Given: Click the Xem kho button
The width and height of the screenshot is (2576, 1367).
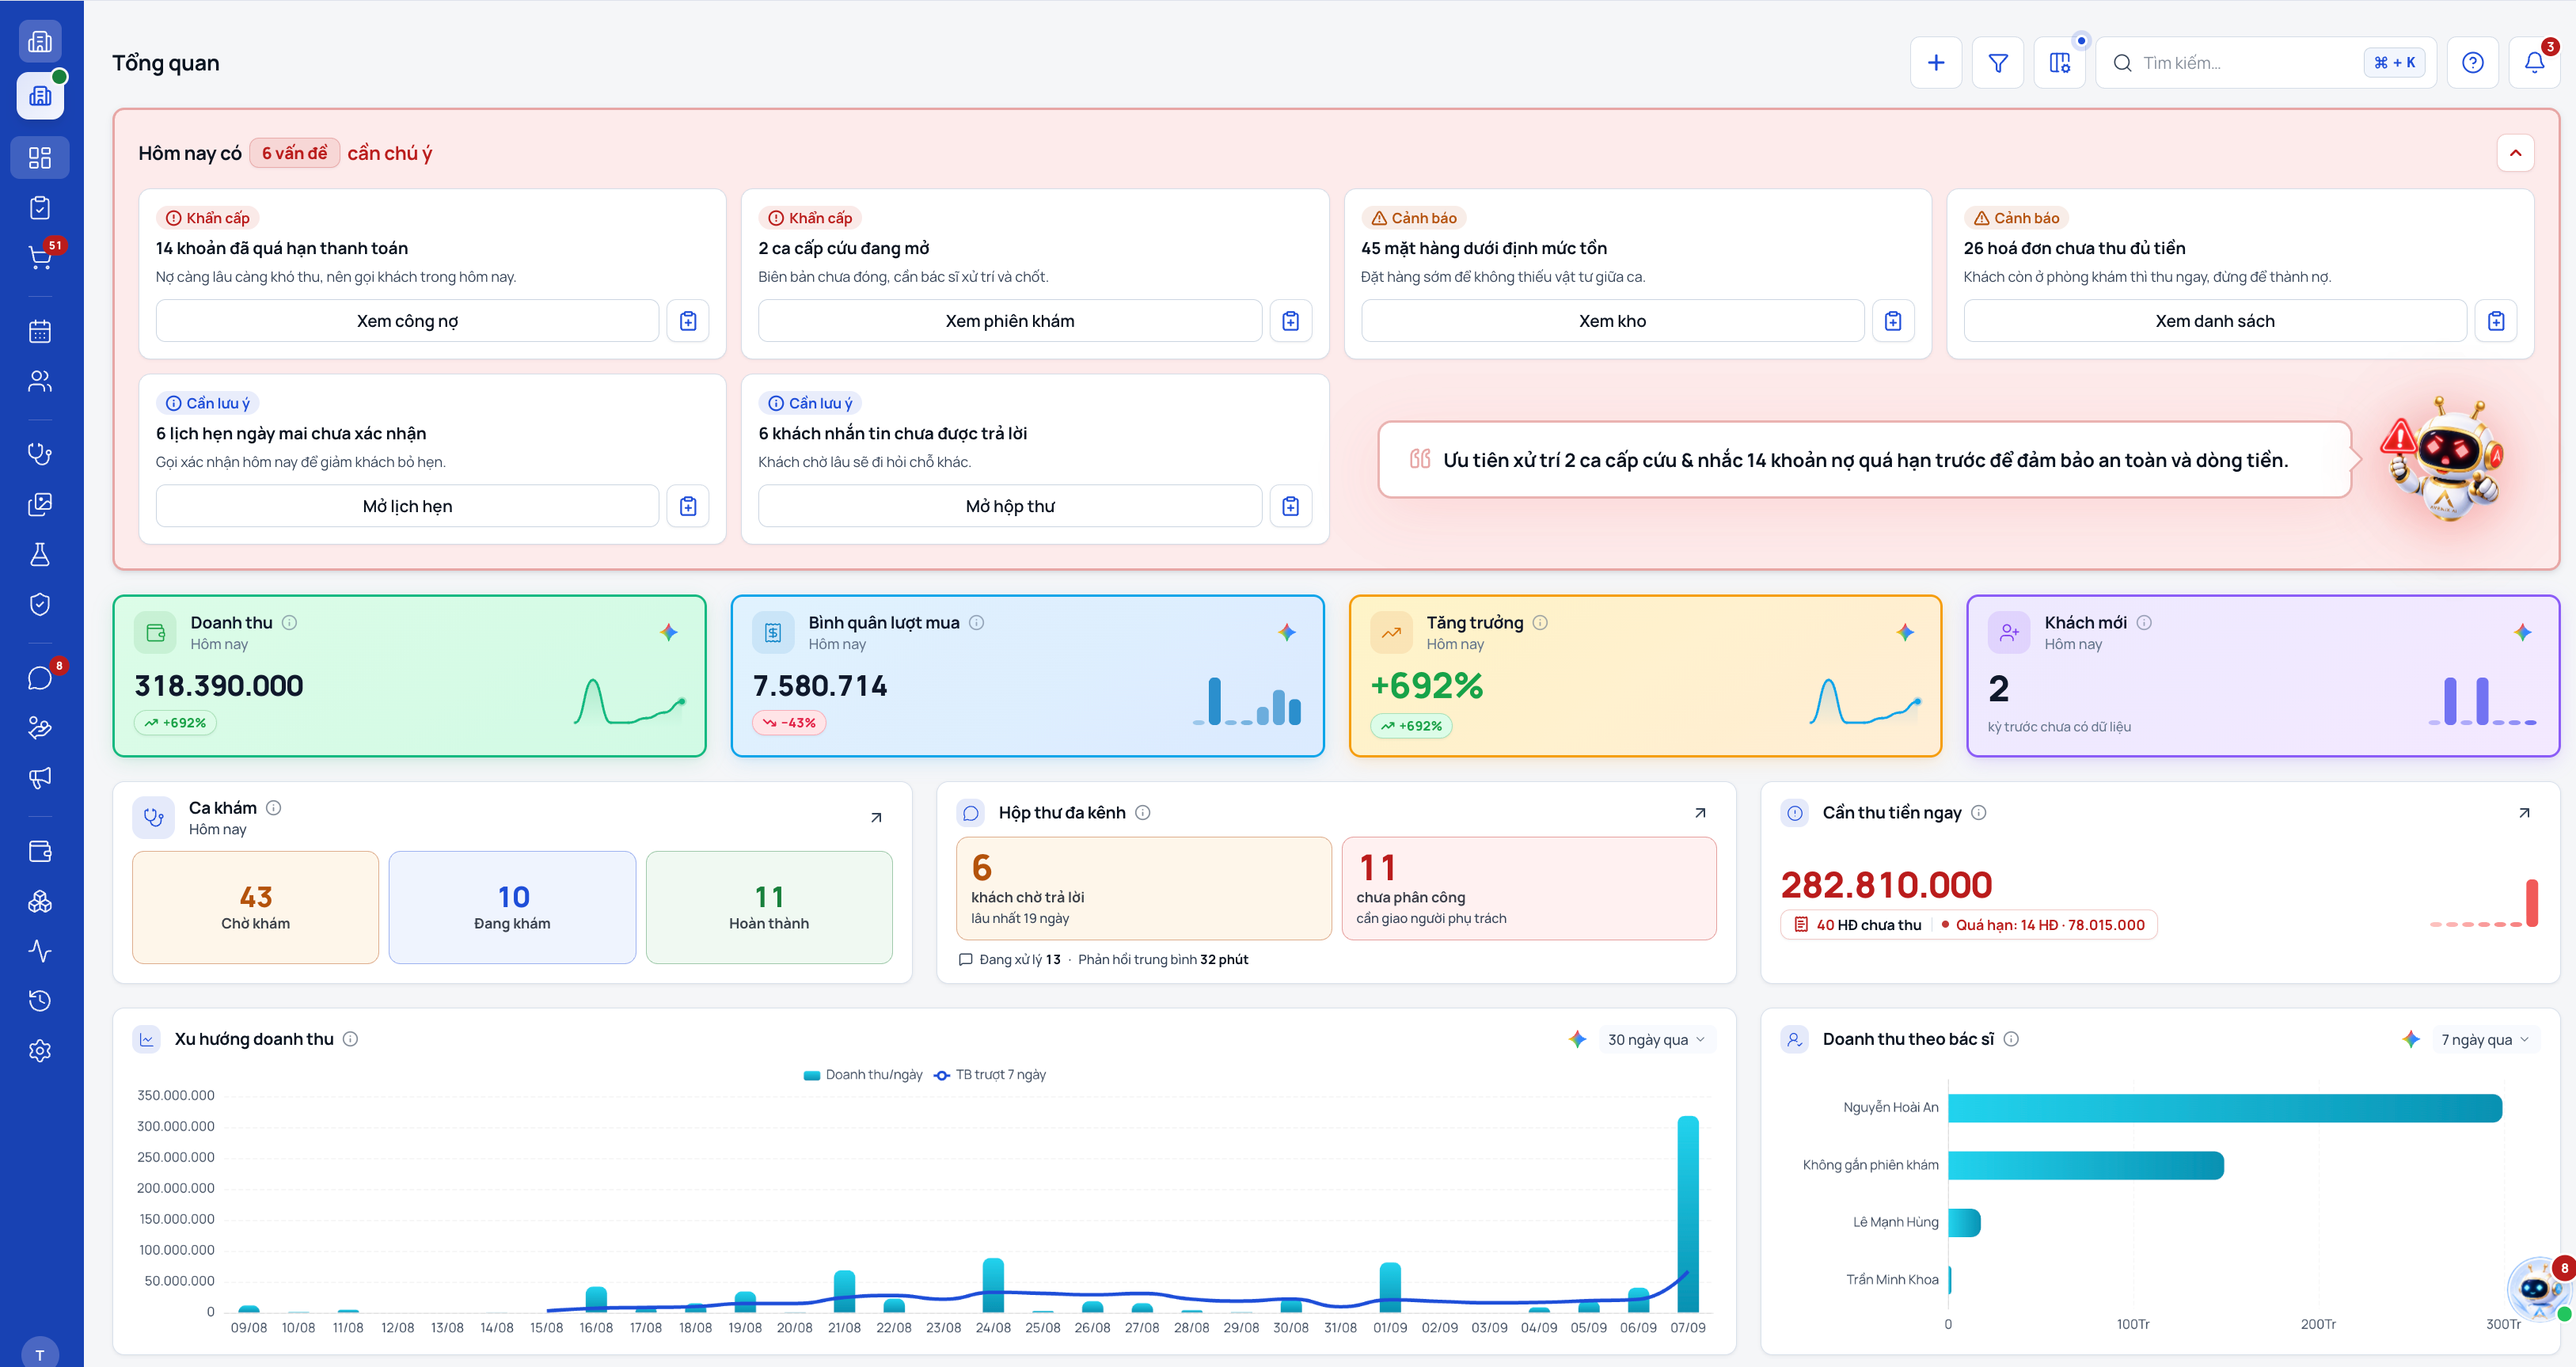Looking at the screenshot, I should click(x=1612, y=321).
